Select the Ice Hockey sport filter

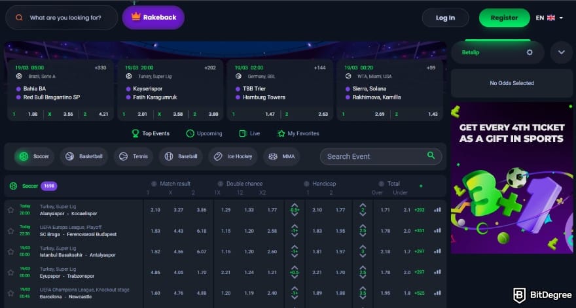[x=232, y=156]
